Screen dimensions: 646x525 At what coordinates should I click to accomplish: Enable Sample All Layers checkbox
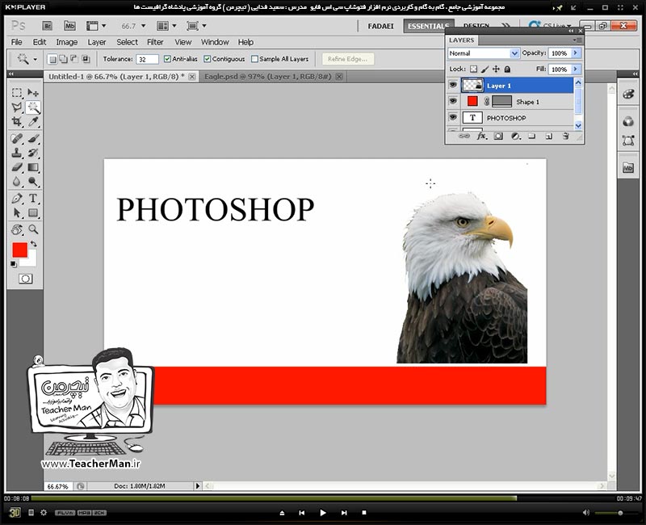coord(254,59)
